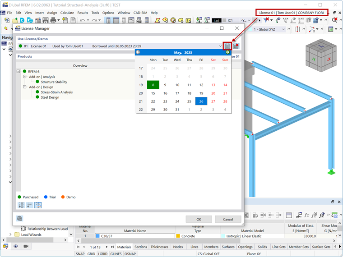Open the license borrow calendar icon
This screenshot has height=257, width=343.
coord(227,46)
